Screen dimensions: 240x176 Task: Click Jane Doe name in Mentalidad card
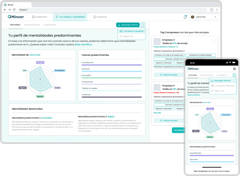click(x=35, y=55)
